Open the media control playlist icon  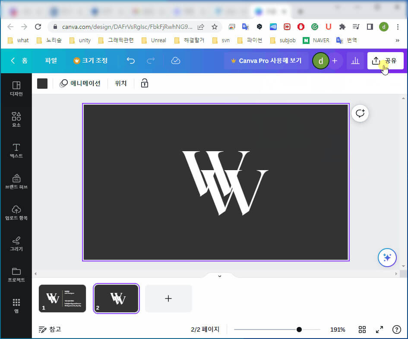(356, 27)
